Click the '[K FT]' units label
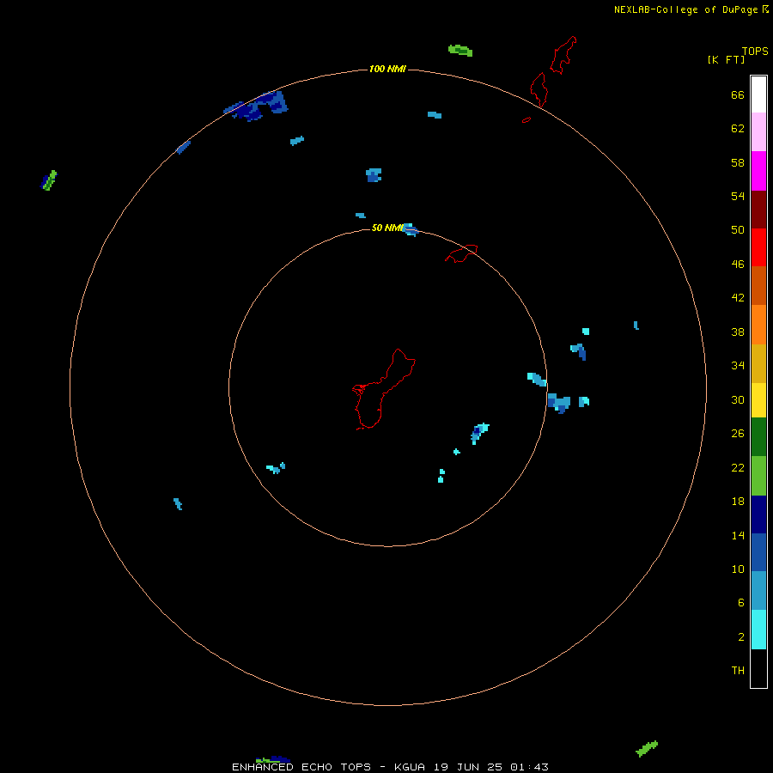Screen dimensions: 773x773 point(726,59)
